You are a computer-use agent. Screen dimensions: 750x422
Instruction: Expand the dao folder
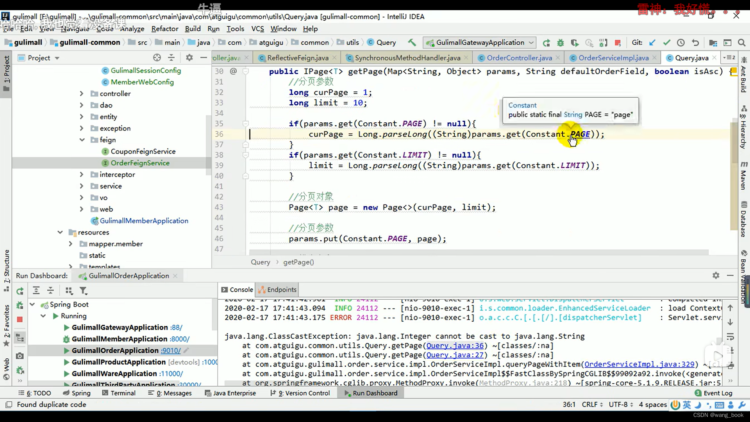(81, 105)
